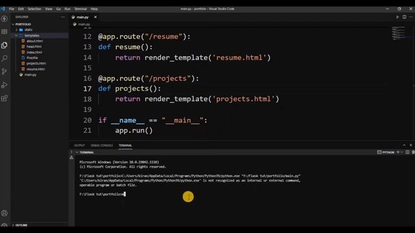Open the new terminal launch profile dropdown
415x233 pixels.
point(402,153)
